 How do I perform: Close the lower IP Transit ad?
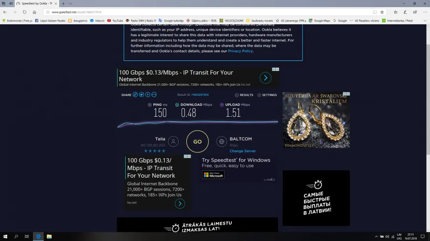[189, 156]
